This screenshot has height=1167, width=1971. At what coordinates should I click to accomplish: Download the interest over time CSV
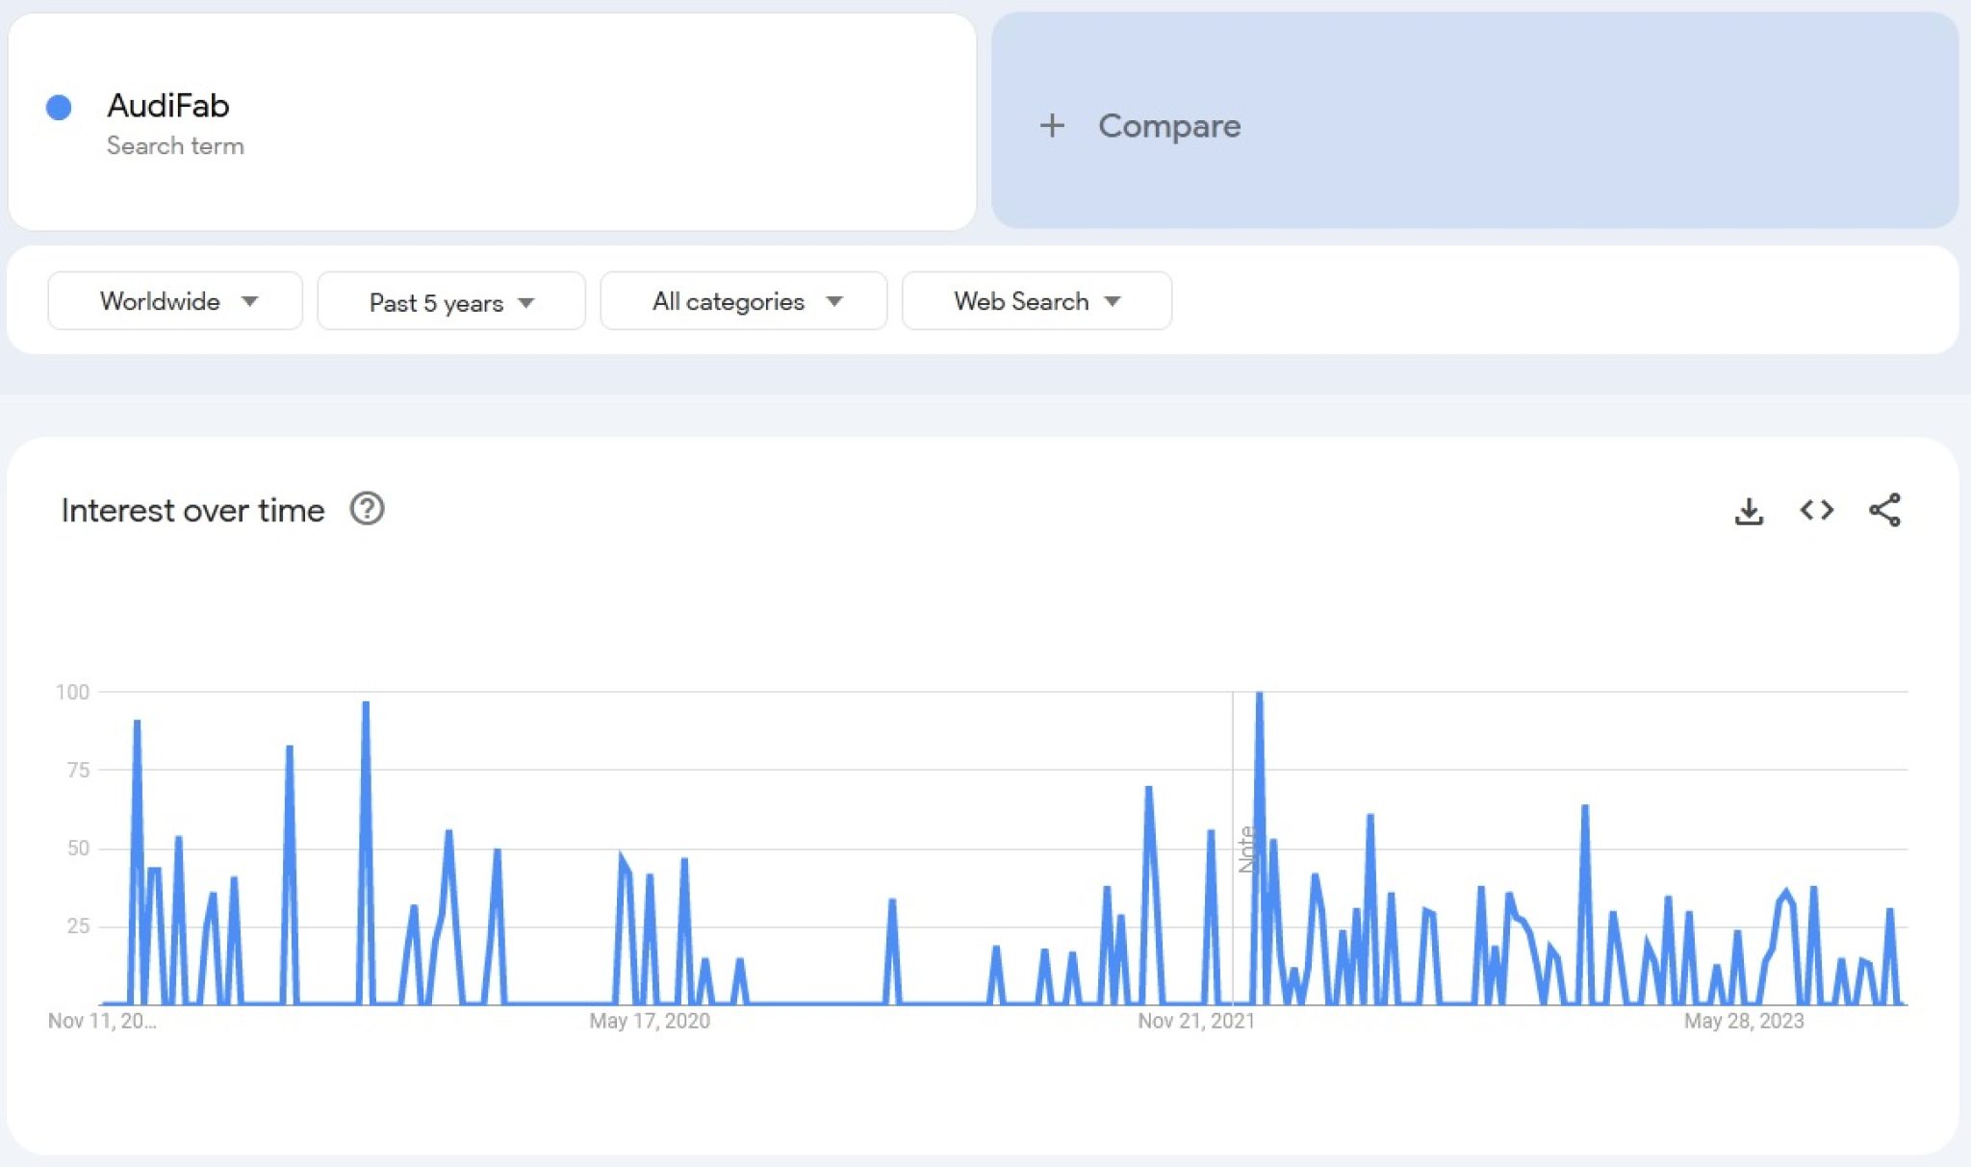(1749, 511)
